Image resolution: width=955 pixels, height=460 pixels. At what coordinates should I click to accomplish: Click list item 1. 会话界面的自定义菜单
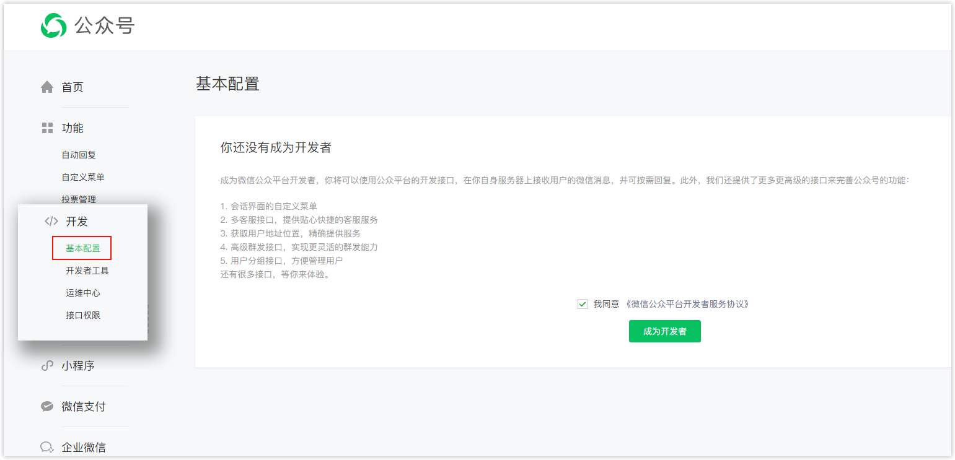(x=269, y=206)
